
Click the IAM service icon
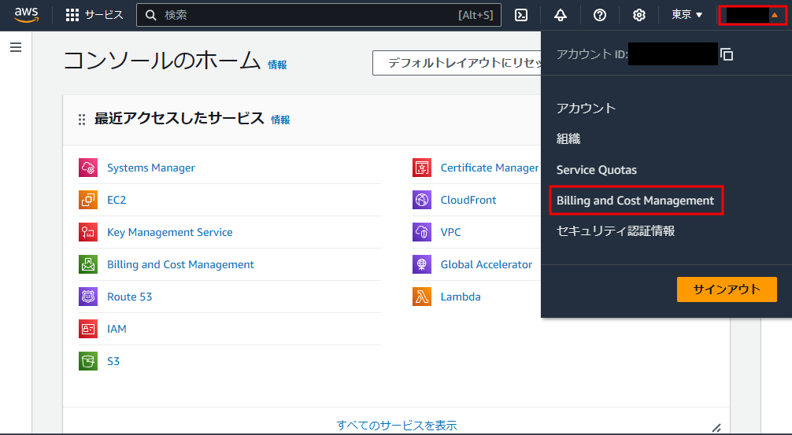tap(88, 329)
